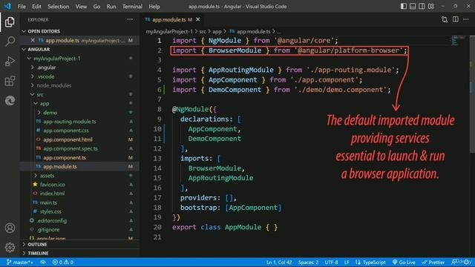
Task: Click the VS Code logo icon
Action: [x=7, y=6]
